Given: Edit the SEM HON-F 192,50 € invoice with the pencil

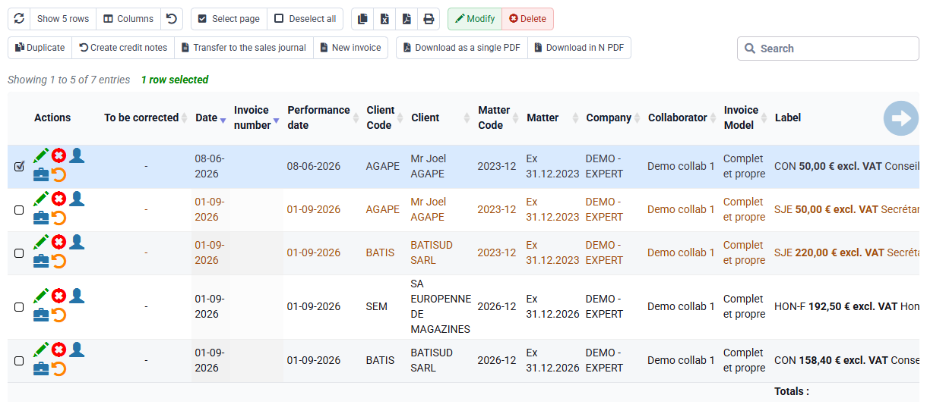Looking at the screenshot, I should pos(41,296).
